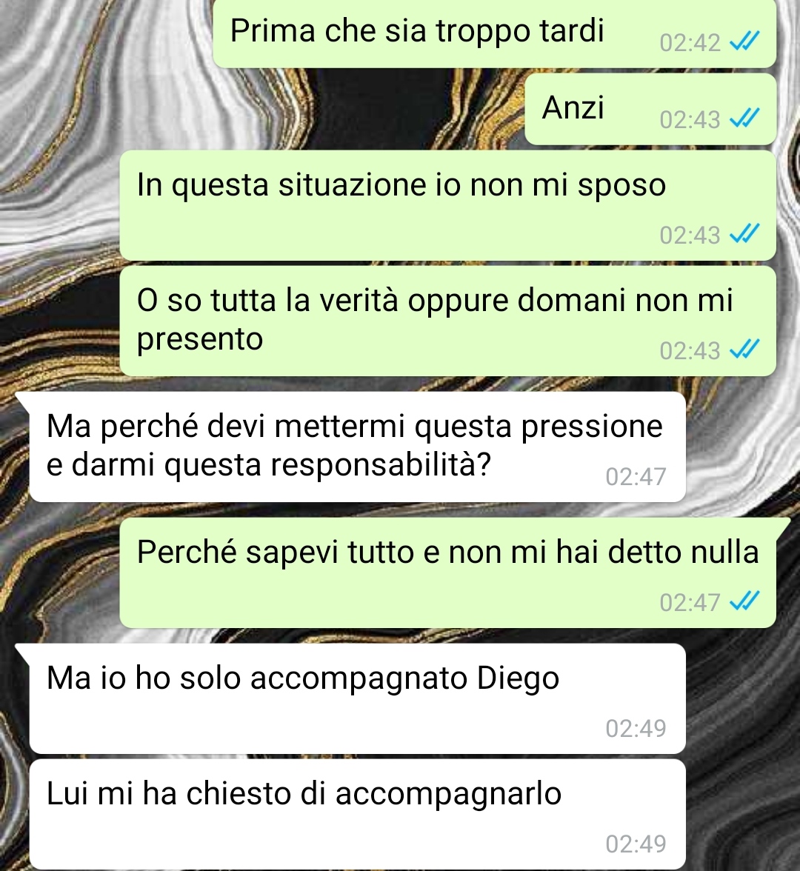Tap the 02:49 timestamp on the last message
Screen dimensions: 800x871
(636, 844)
